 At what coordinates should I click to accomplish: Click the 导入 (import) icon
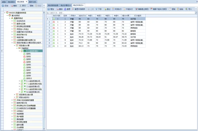click(x=187, y=9)
